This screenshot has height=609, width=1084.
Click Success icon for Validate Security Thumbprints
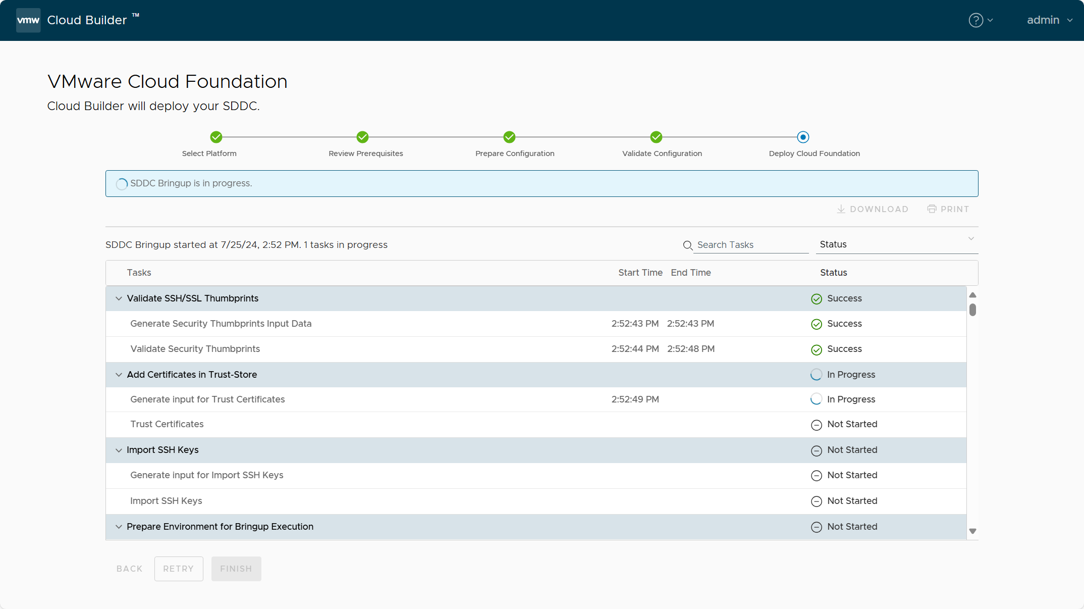tap(816, 349)
